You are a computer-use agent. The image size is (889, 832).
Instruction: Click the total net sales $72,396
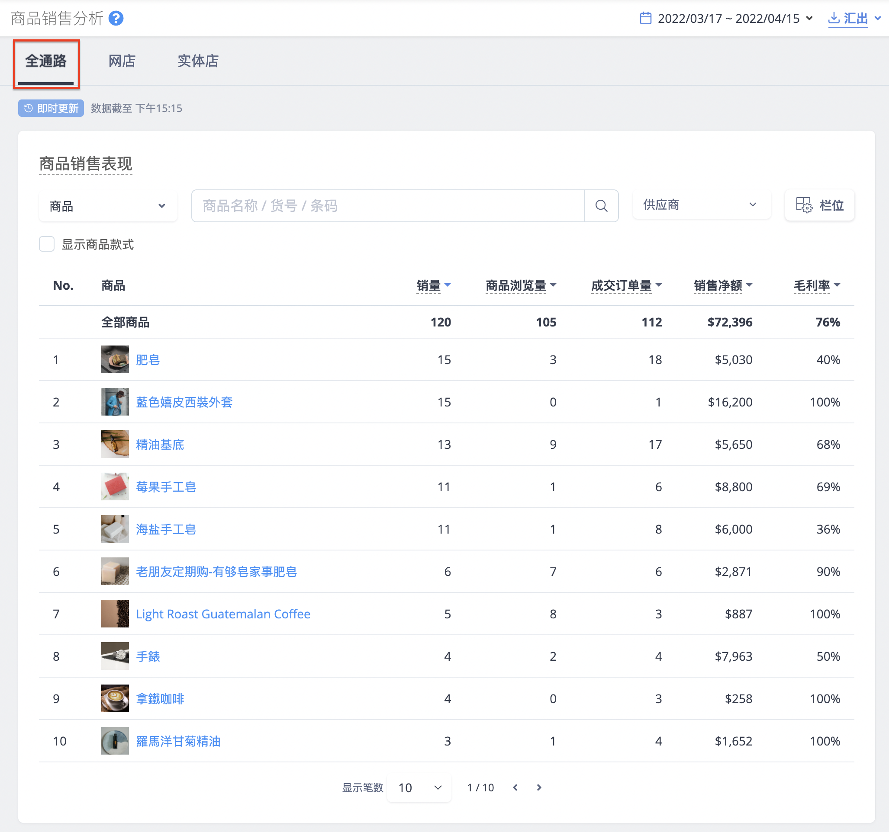(x=729, y=322)
